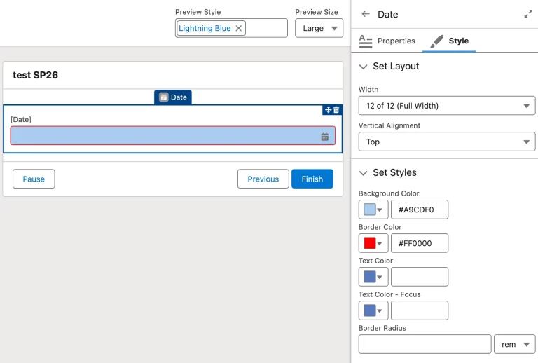Image resolution: width=538 pixels, height=363 pixels.
Task: Collapse the Set Styles section
Action: (x=363, y=173)
